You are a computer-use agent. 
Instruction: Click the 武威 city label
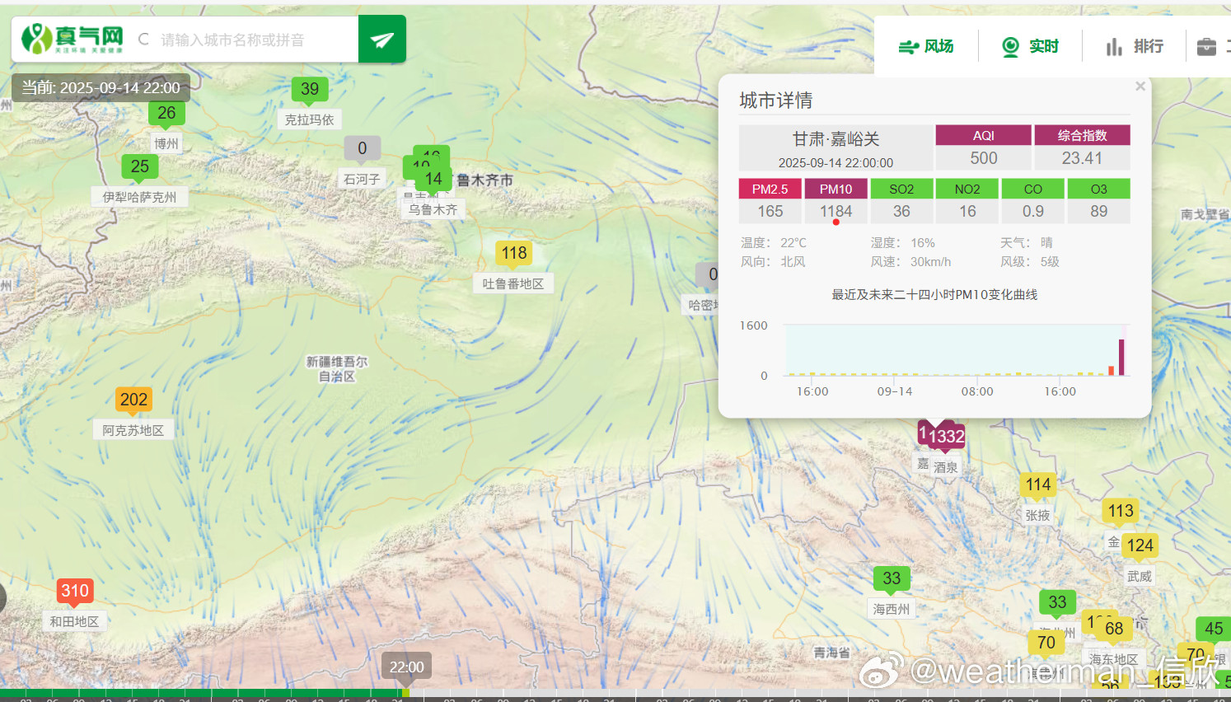pyautogui.click(x=1140, y=576)
